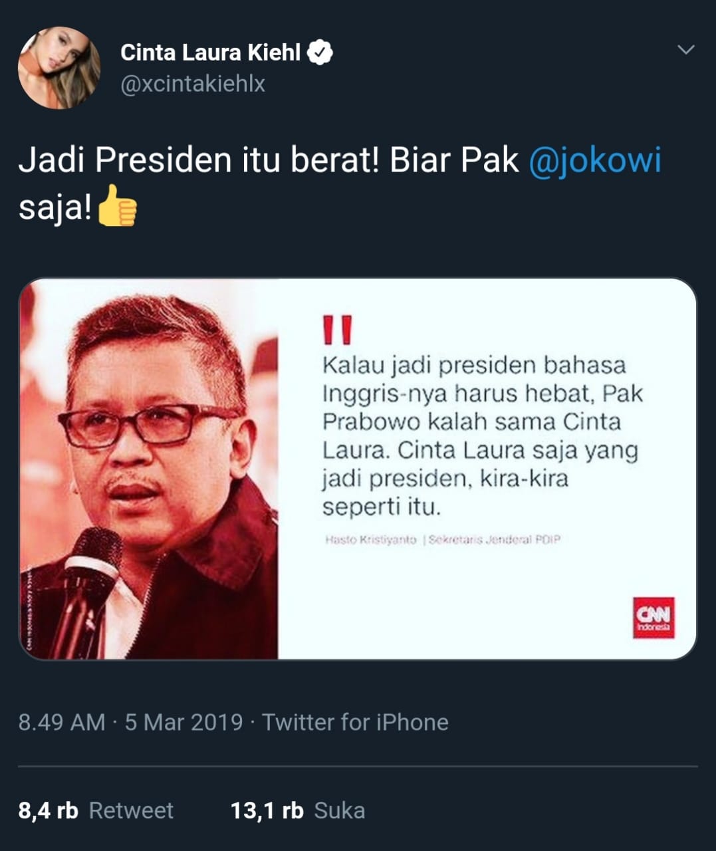716x851 pixels.
Task: View the 13,1 rb Suka list
Action: [298, 810]
